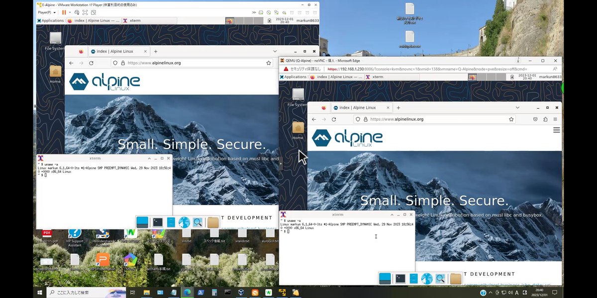Reload page in noVNC guest Firefox
Image resolution: width=597 pixels, height=298 pixels.
point(334,119)
